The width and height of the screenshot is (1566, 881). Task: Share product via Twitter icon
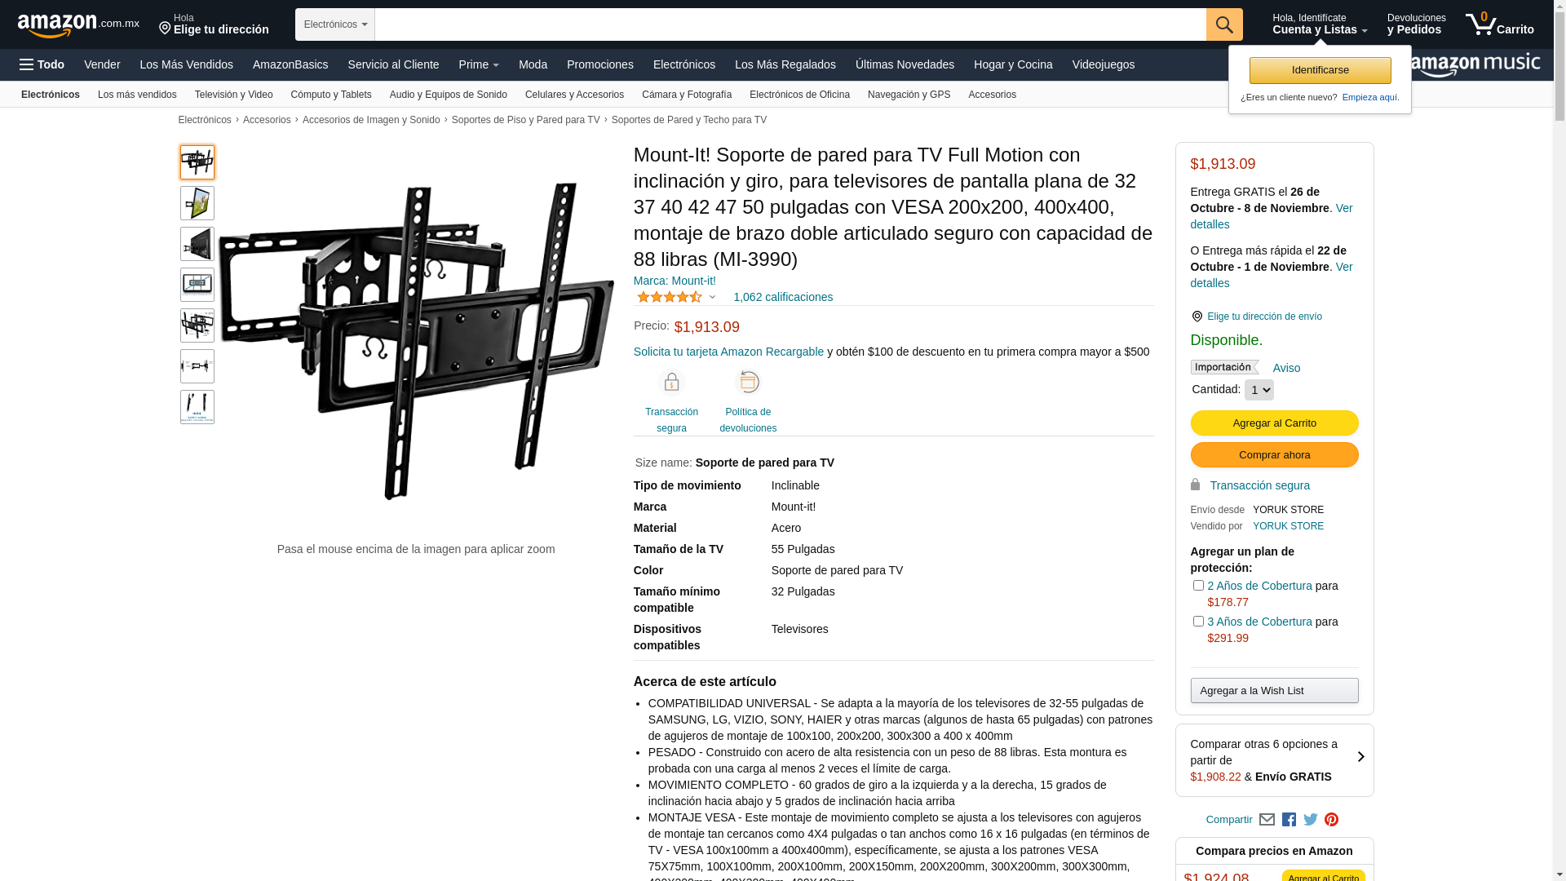(1311, 820)
